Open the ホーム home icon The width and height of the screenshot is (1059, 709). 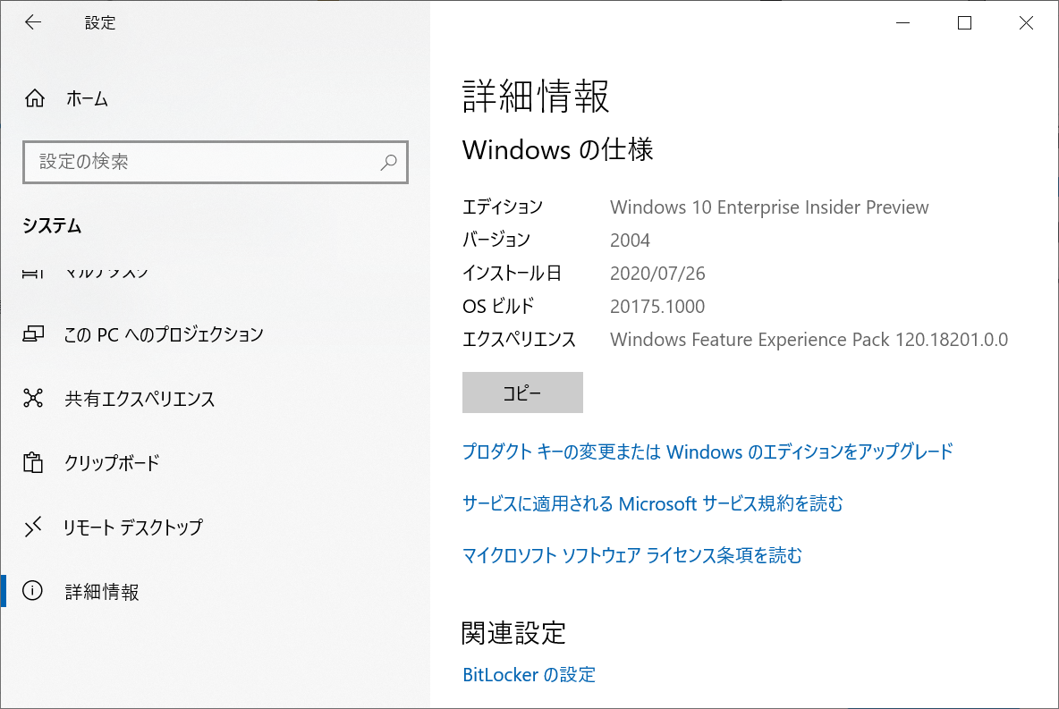coord(35,98)
